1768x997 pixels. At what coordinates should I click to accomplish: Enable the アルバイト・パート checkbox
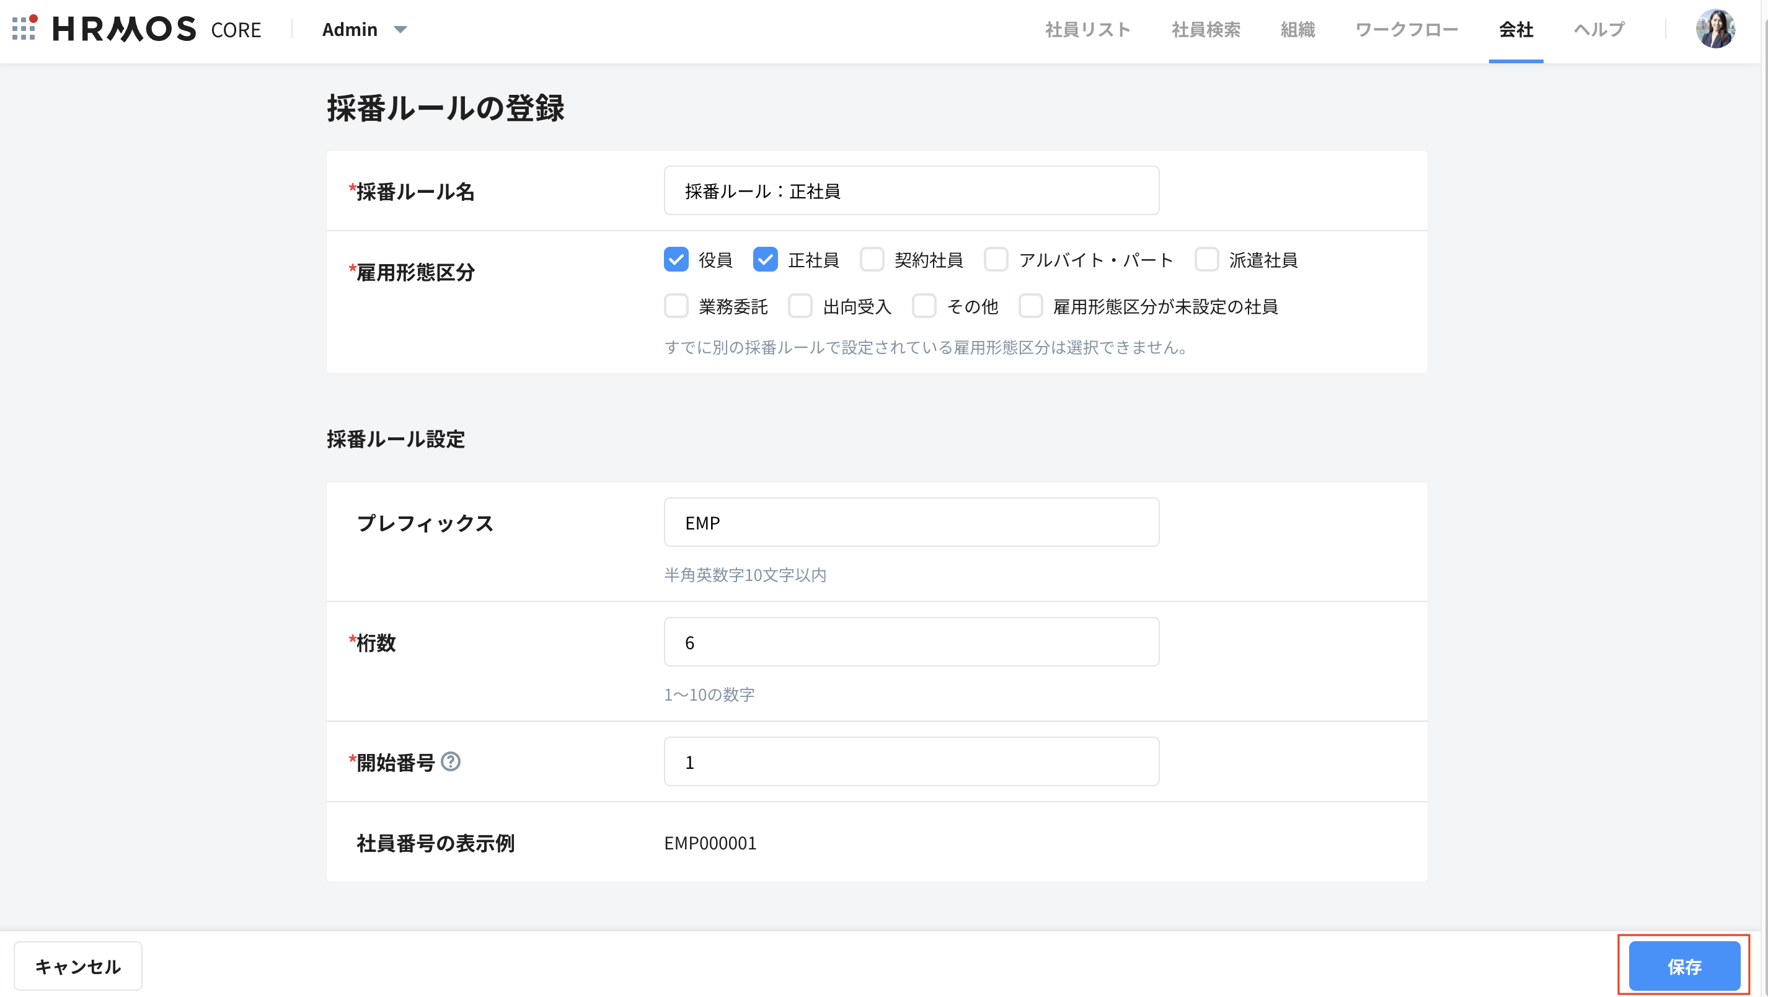(996, 260)
